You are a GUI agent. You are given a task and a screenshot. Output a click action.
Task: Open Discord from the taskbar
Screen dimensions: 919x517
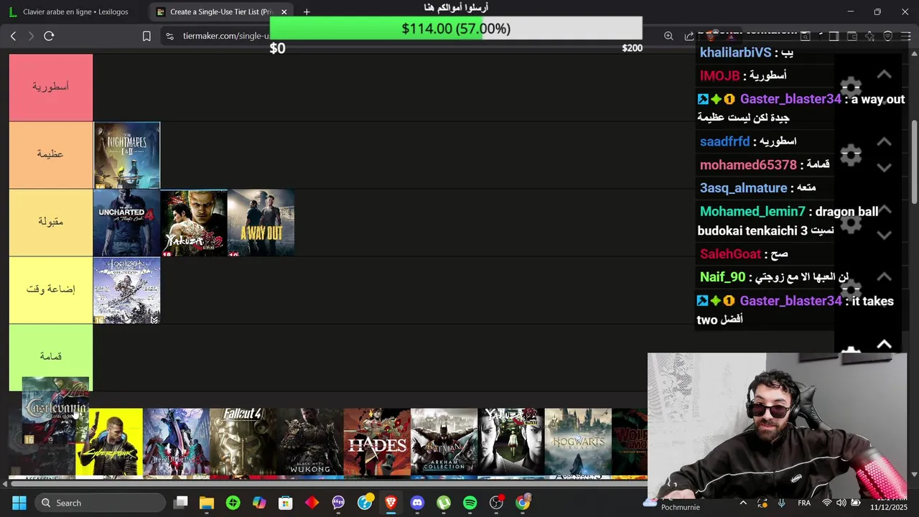[417, 503]
